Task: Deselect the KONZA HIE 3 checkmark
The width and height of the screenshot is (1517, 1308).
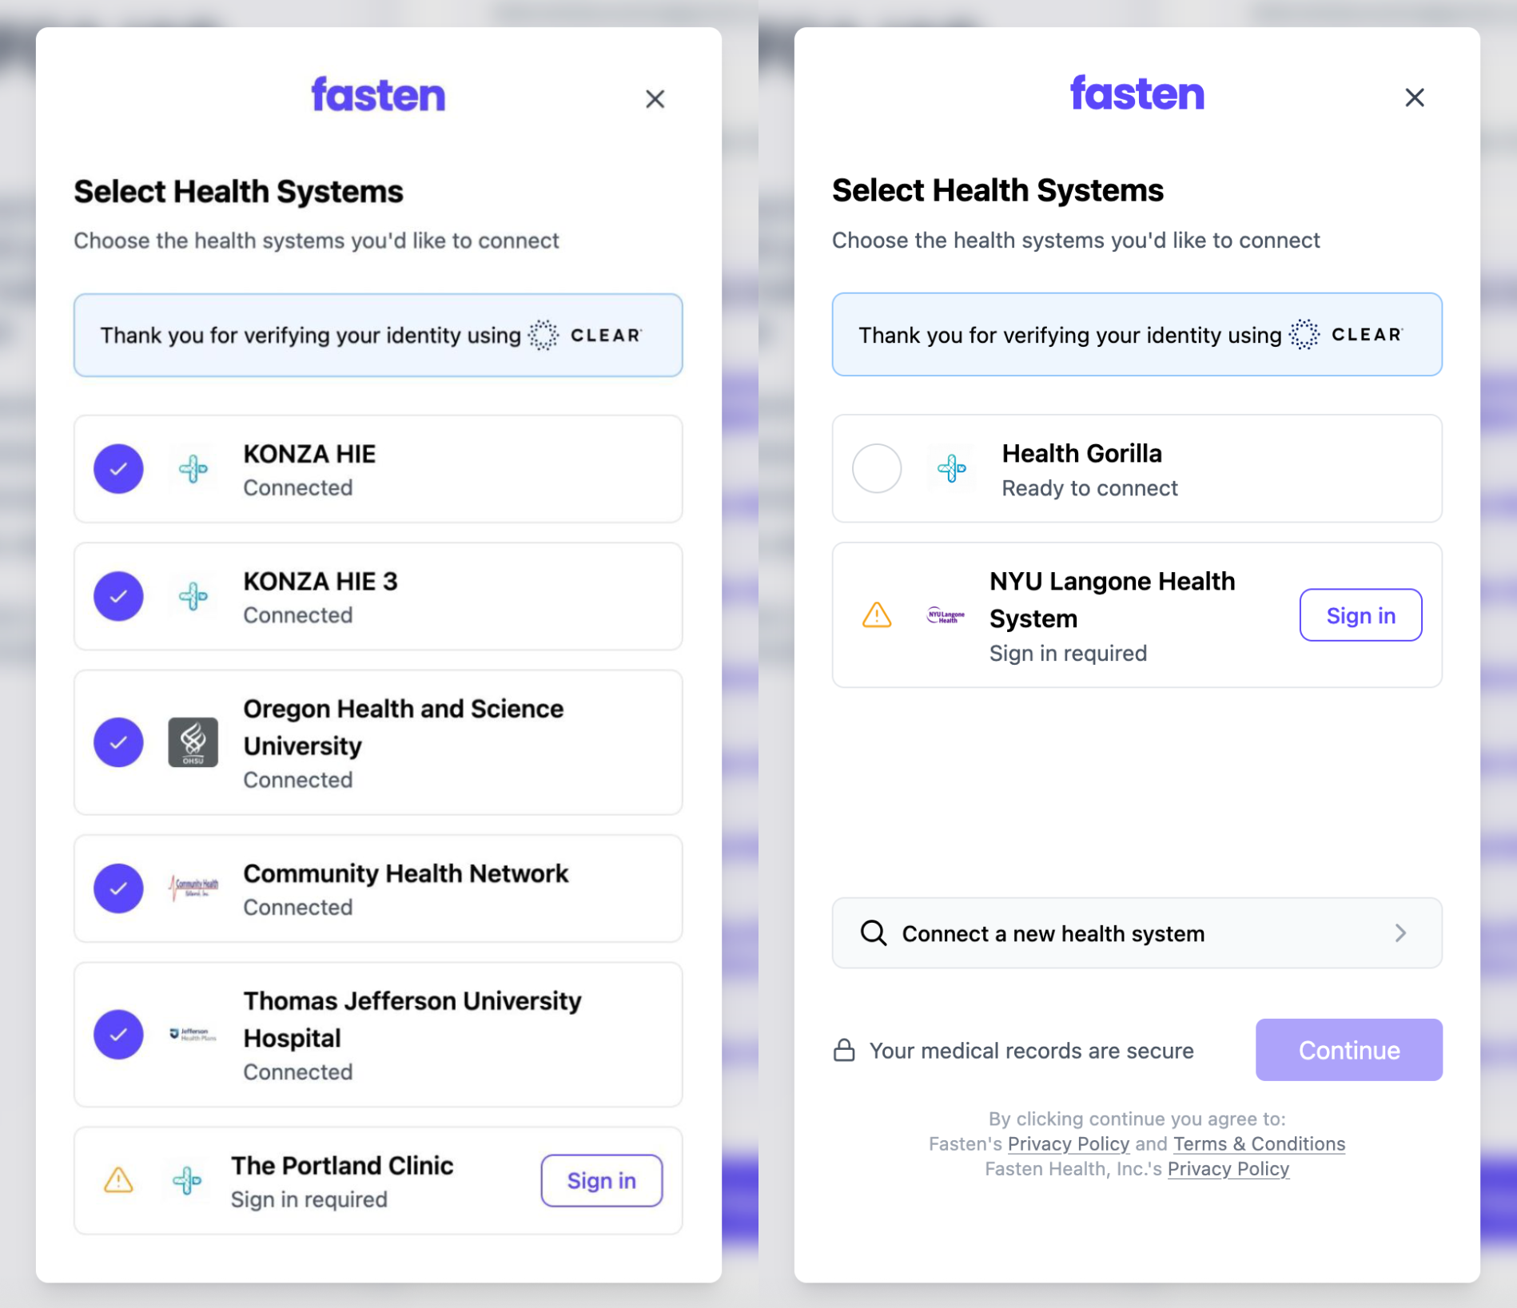Action: coord(118,596)
